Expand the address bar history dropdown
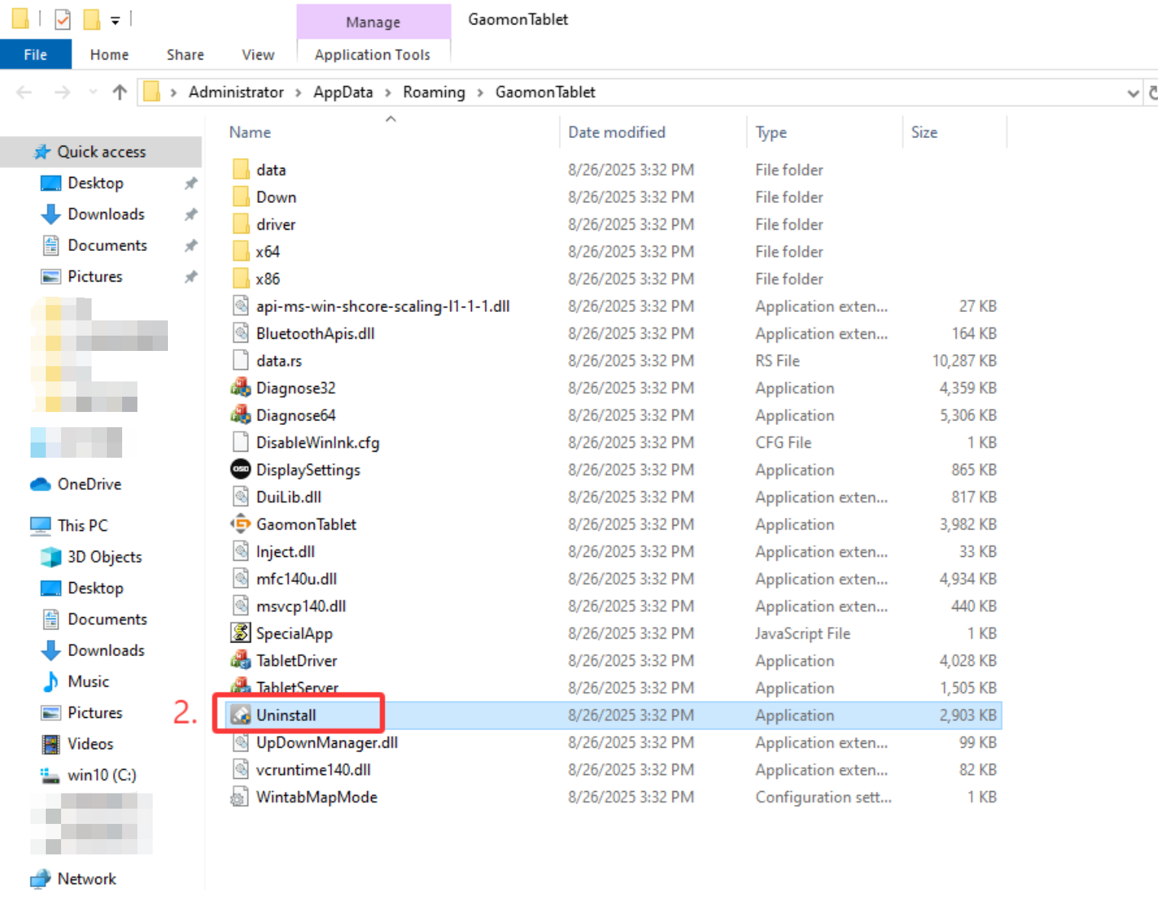Screen dimensions: 1158x904 (x=1133, y=93)
